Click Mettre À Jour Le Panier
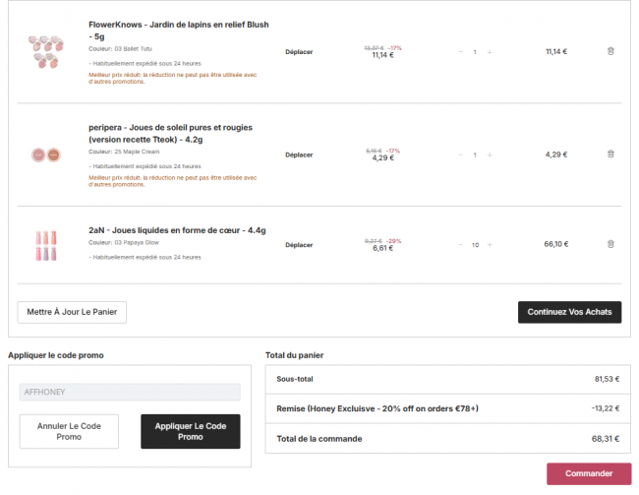Screen dimensions: 639x495 point(72,312)
